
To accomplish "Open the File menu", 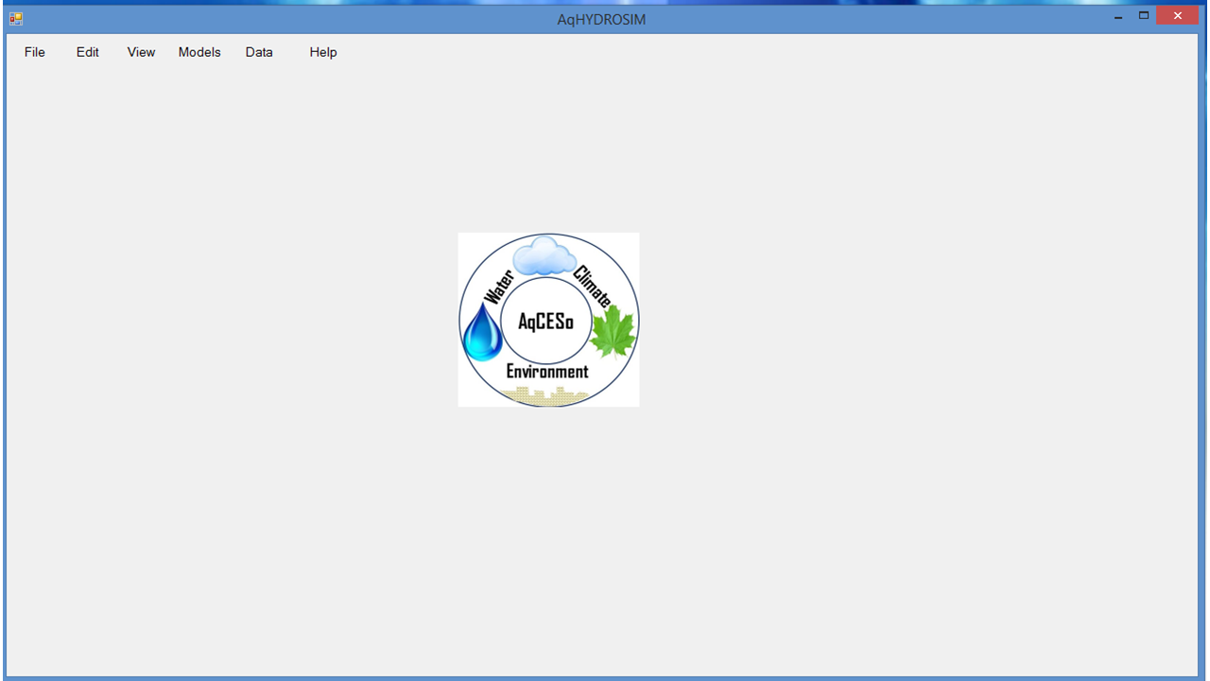I will coord(35,52).
